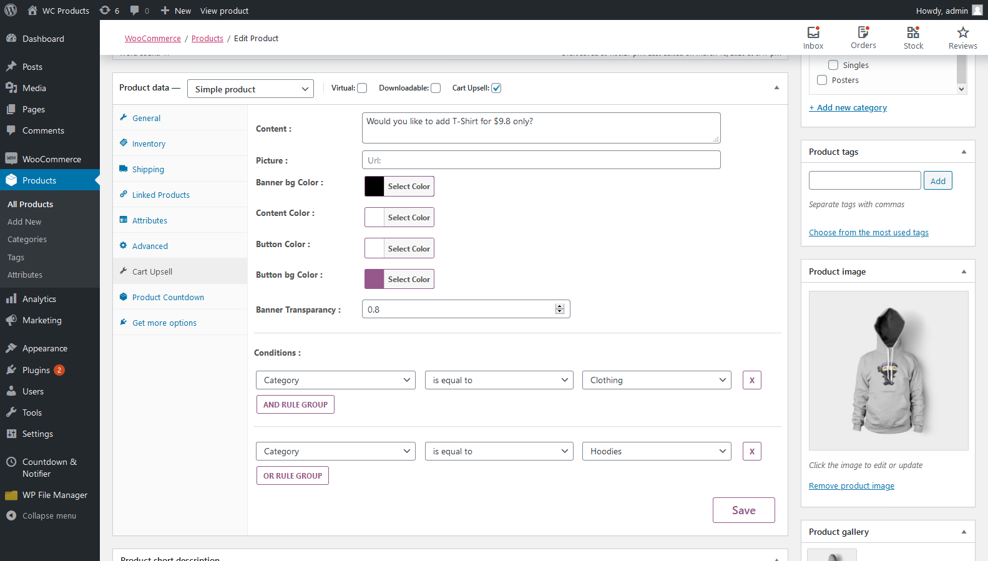988x561 pixels.
Task: Click the WordPress logo icon
Action: point(11,11)
